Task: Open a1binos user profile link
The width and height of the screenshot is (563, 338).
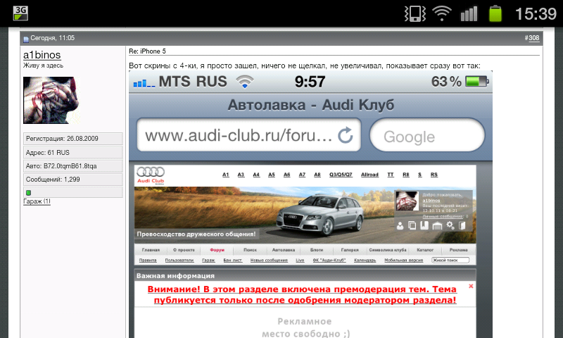Action: click(x=42, y=55)
